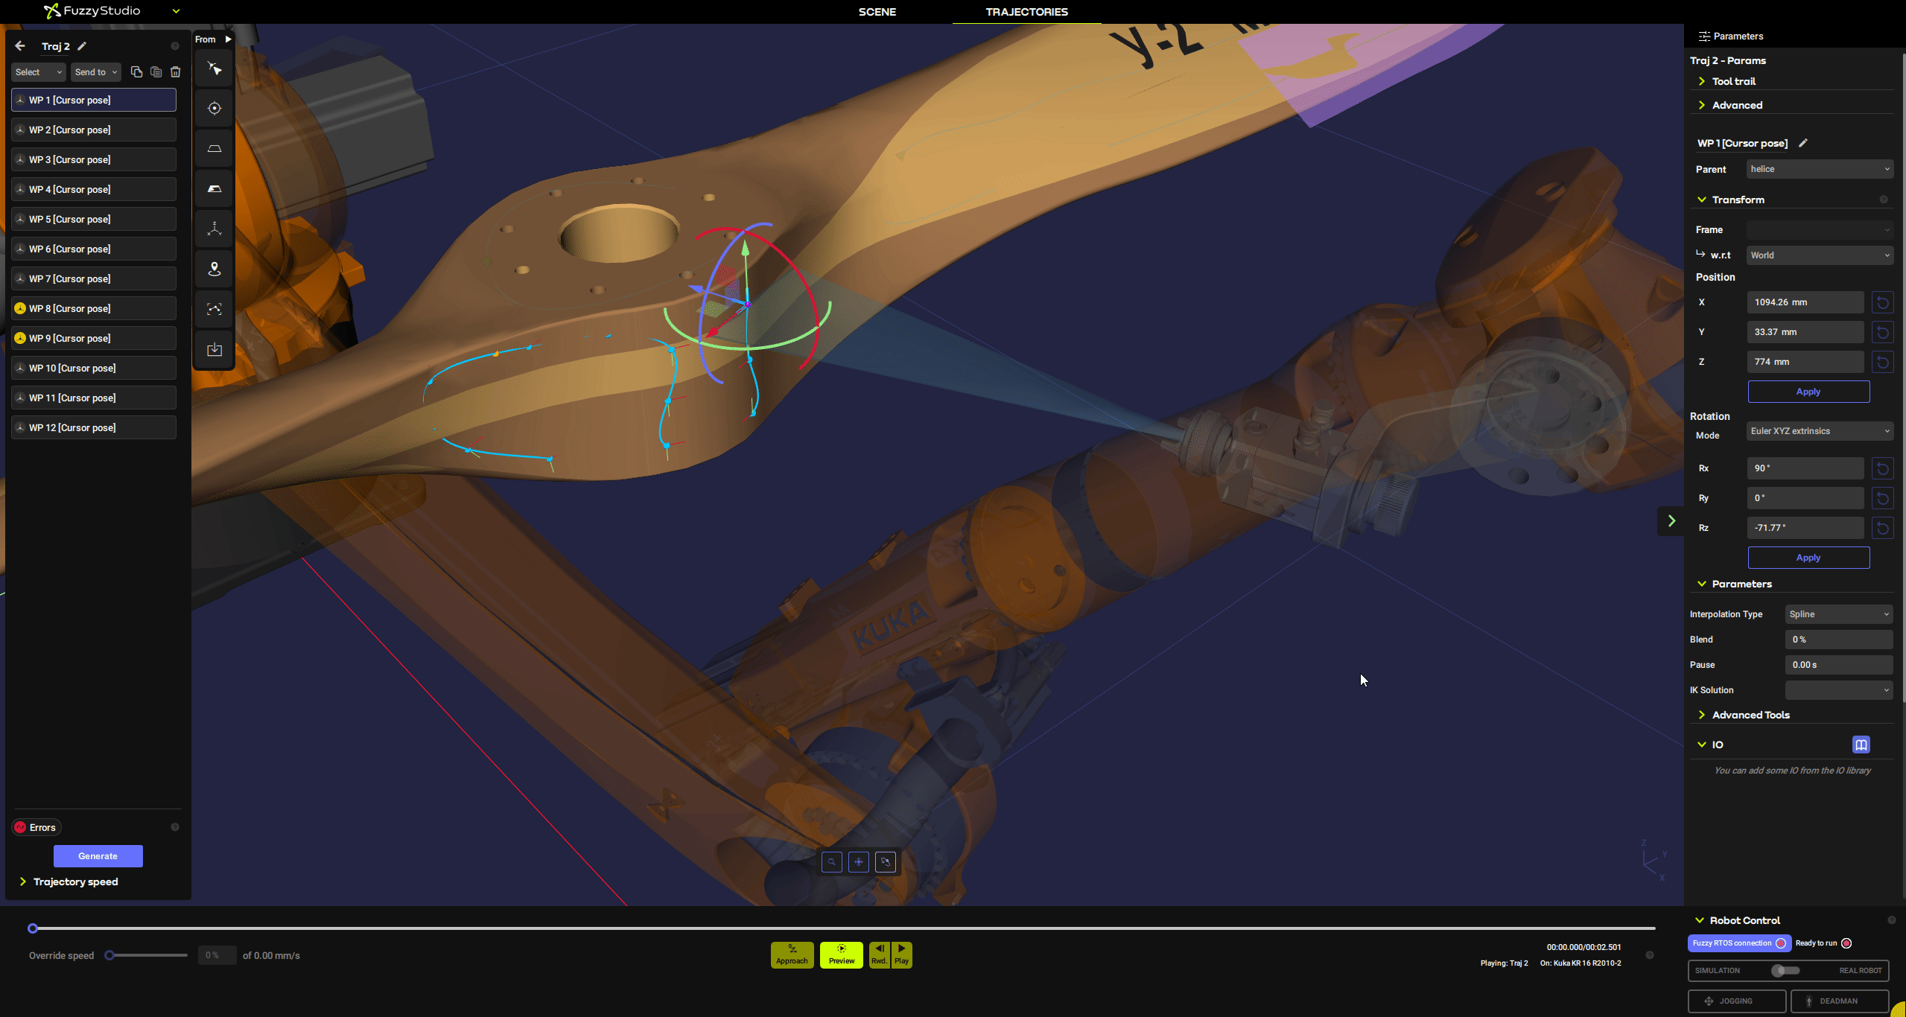Apply the Rotation values
Image resolution: width=1906 pixels, height=1017 pixels.
click(1808, 558)
